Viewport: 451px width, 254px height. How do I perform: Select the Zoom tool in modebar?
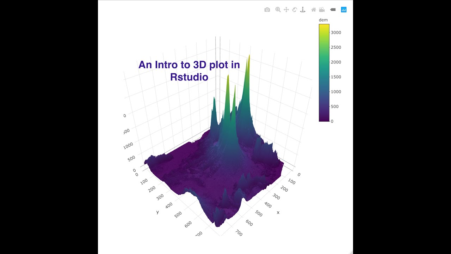(x=278, y=10)
